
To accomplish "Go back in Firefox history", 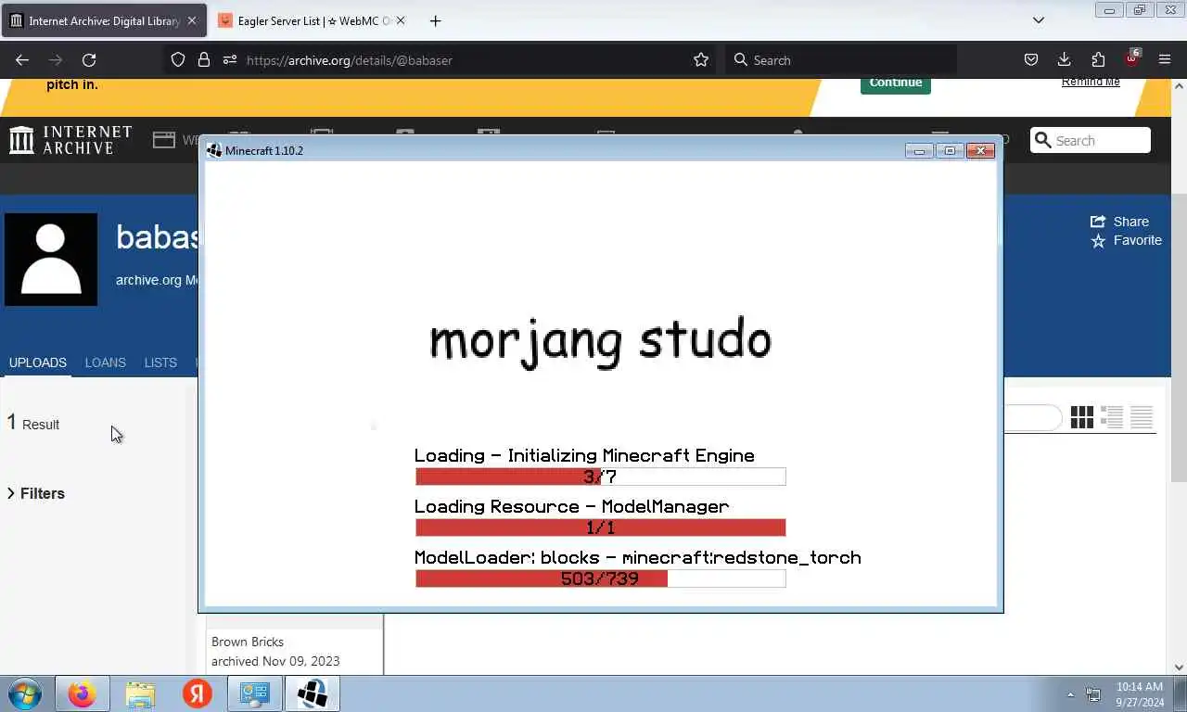I will click(x=22, y=59).
